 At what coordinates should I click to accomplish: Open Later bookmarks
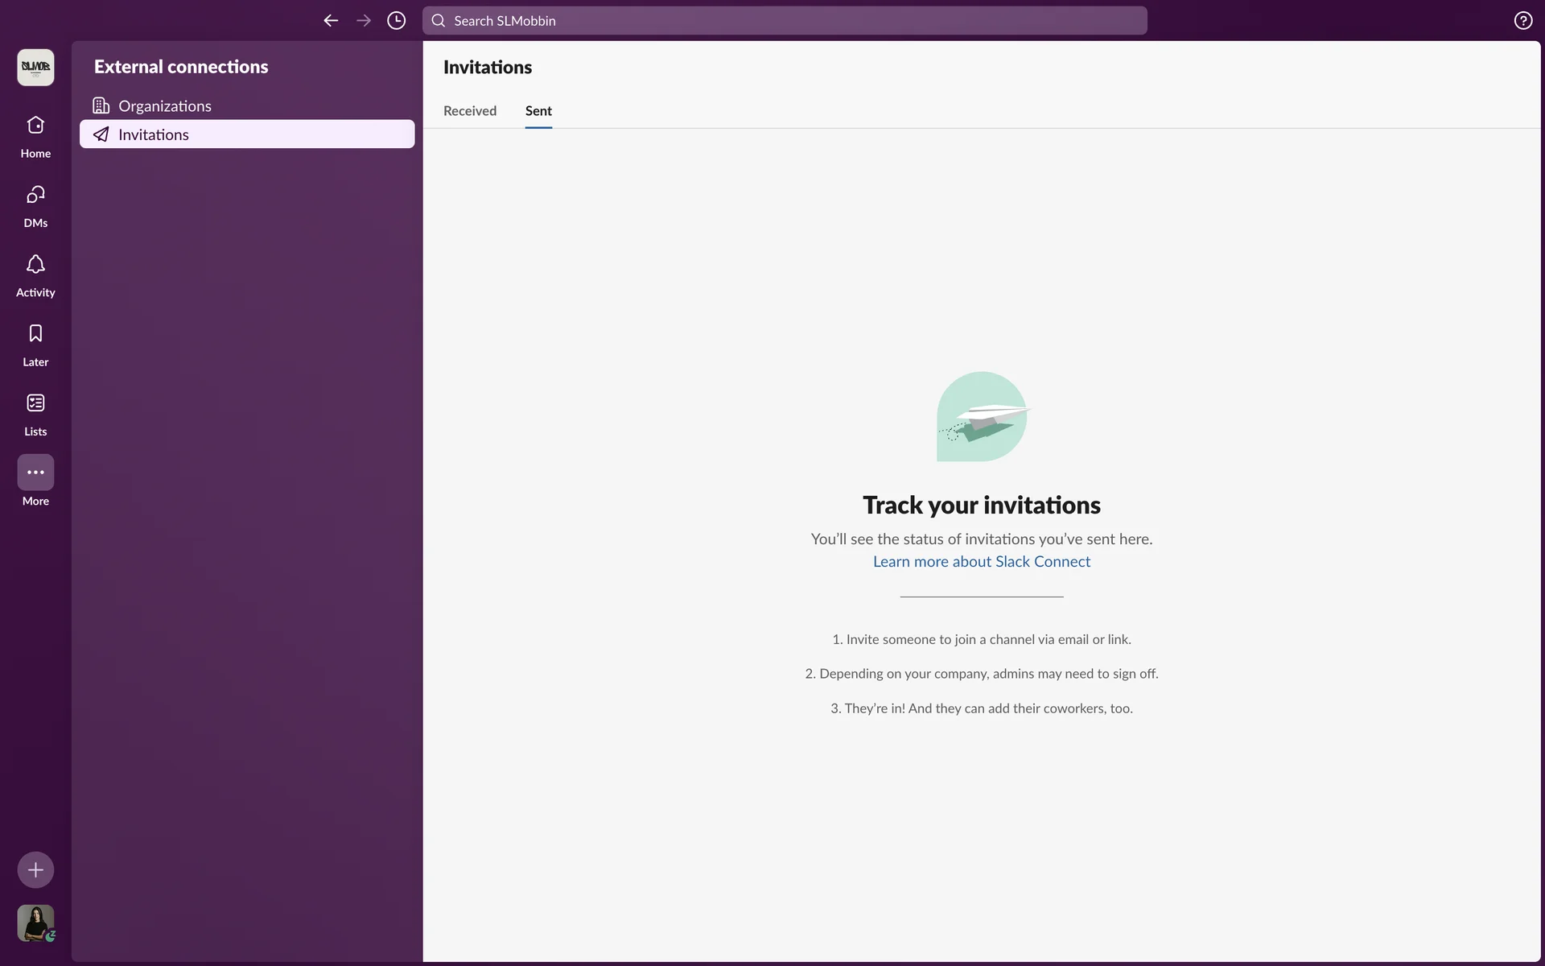tap(35, 344)
